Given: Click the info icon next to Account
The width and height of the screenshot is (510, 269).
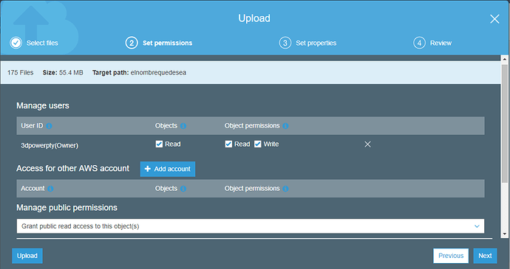Looking at the screenshot, I should coord(50,189).
